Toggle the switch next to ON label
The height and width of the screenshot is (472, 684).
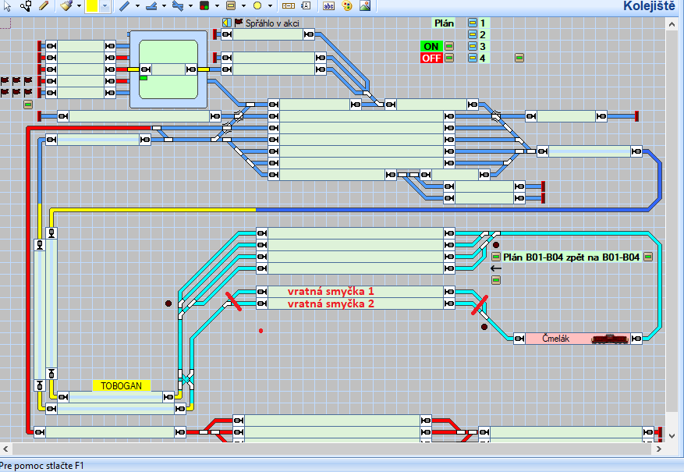tap(449, 46)
